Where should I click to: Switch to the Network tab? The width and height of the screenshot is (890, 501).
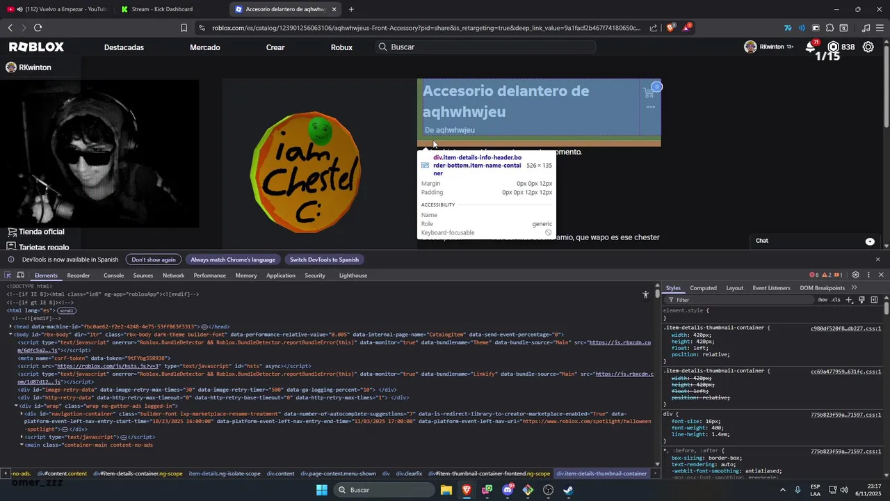pyautogui.click(x=173, y=276)
